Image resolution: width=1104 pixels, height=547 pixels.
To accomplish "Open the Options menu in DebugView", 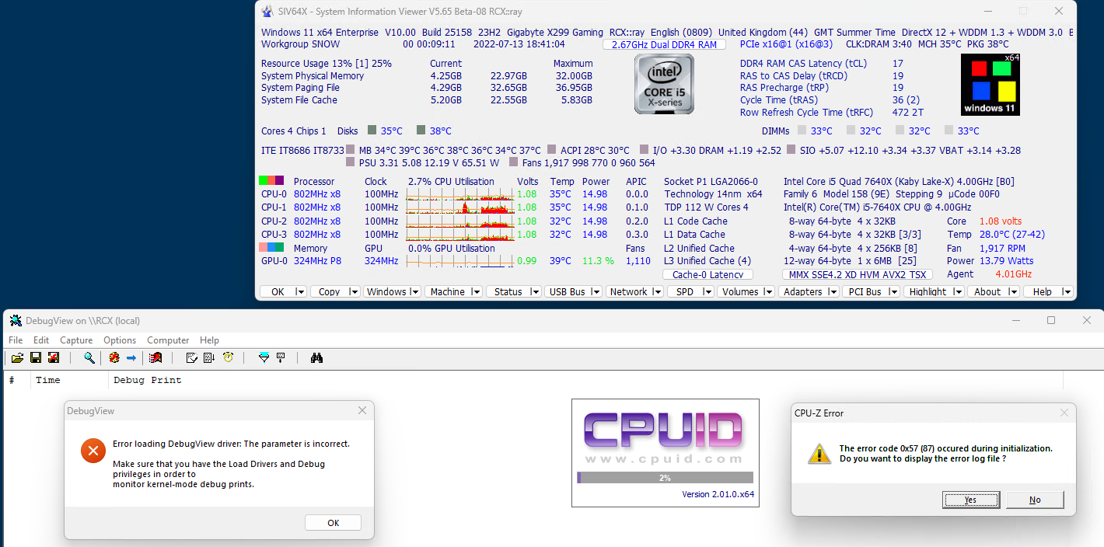I will (x=120, y=340).
